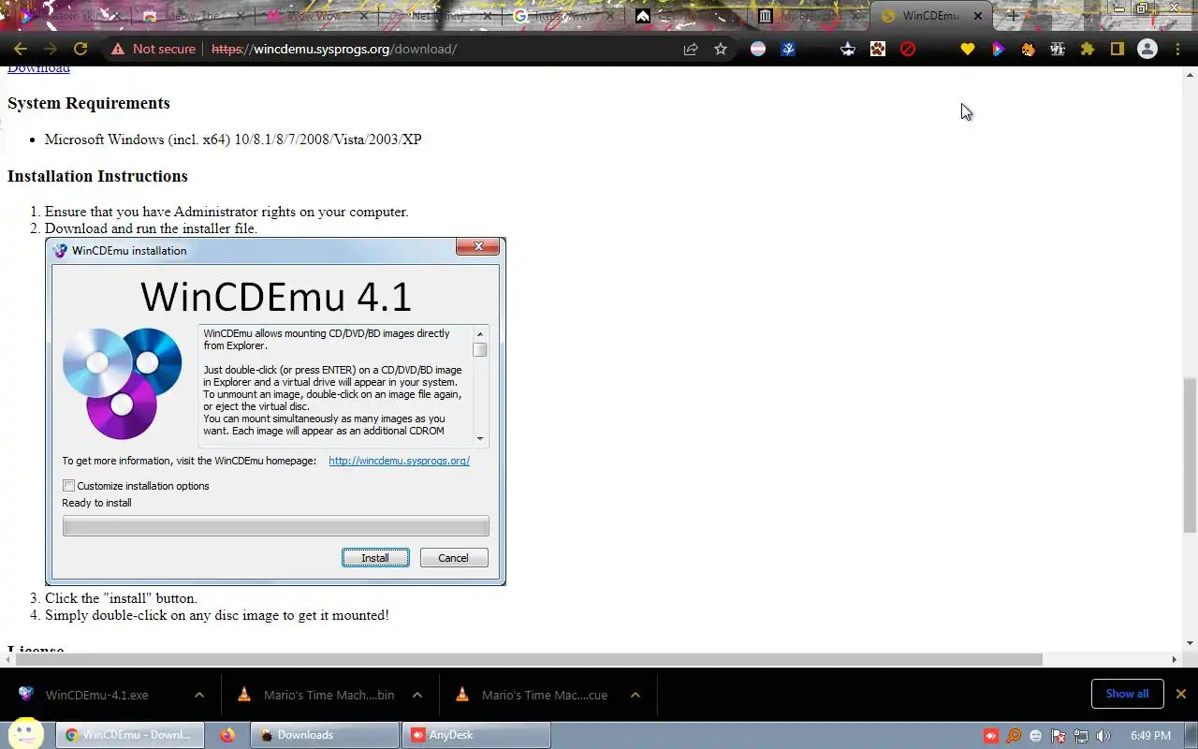Click Show all downloads button
1198x749 pixels.
[x=1127, y=694]
